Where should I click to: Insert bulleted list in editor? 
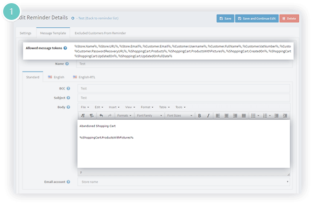(255, 116)
